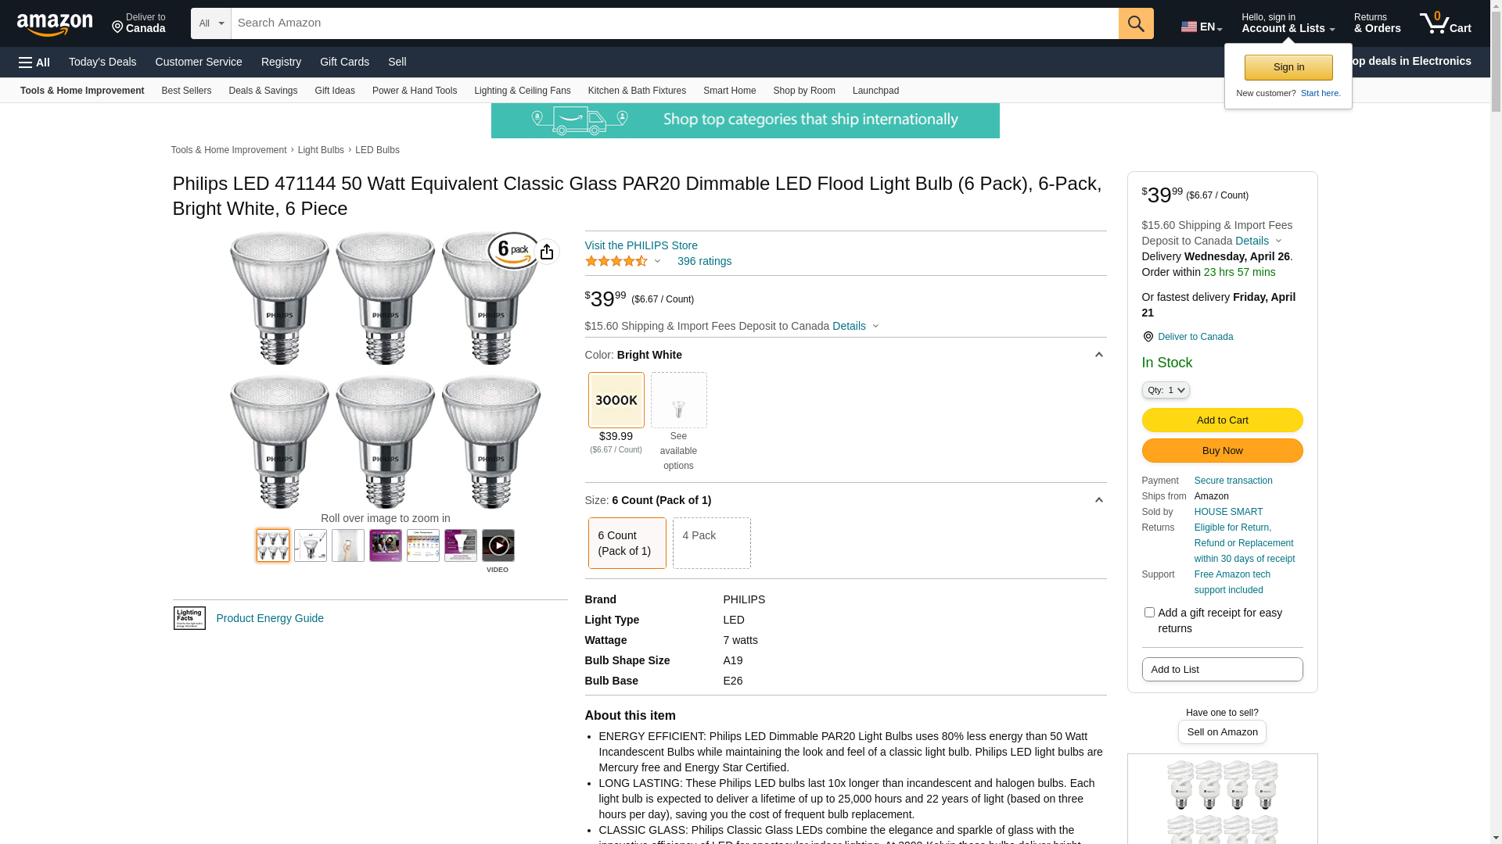Select the 6 Count (Pack of 1) option
This screenshot has height=844, width=1502.
[627, 543]
